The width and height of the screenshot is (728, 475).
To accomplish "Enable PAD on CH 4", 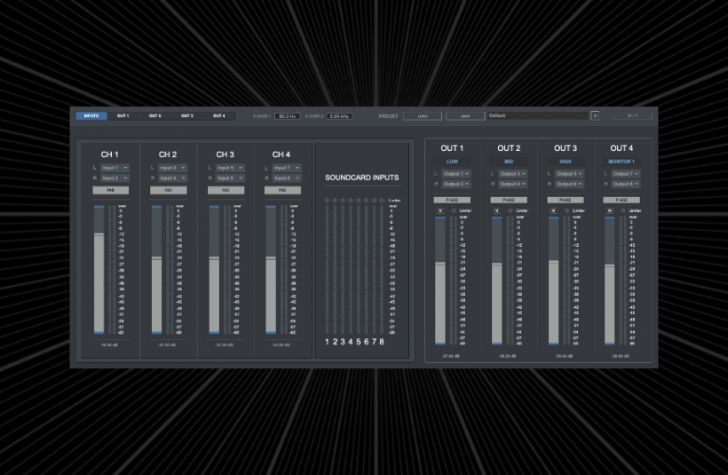I will tap(281, 190).
